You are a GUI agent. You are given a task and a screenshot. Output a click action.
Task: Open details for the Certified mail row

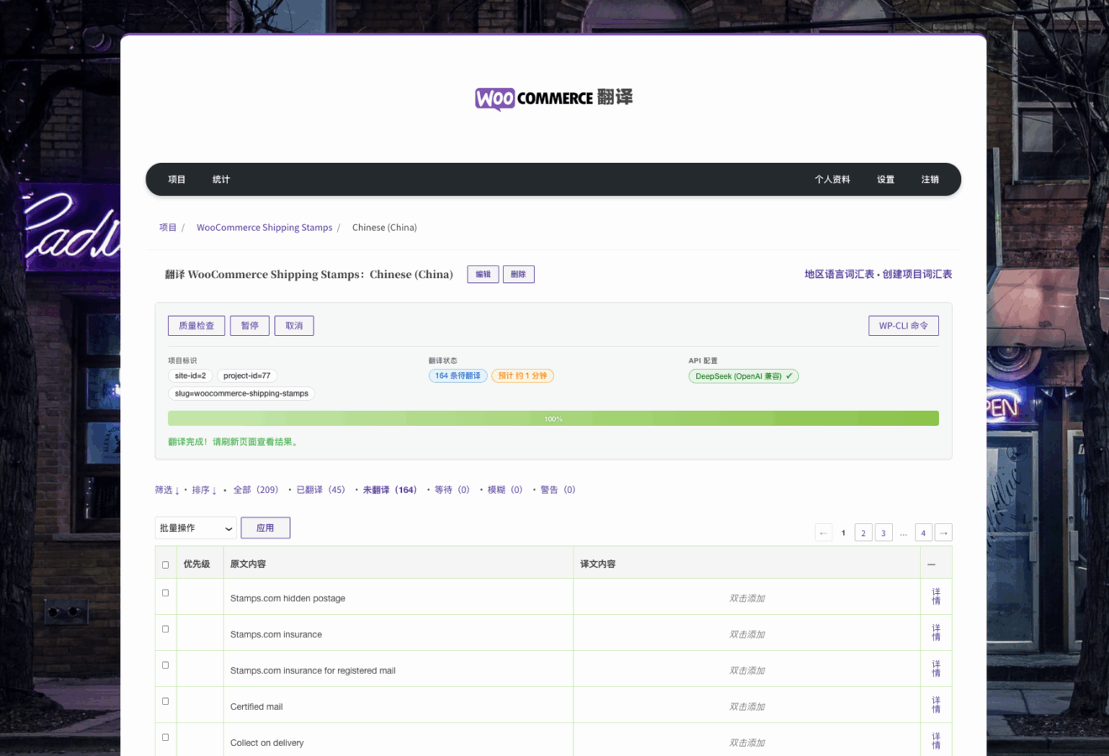936,706
